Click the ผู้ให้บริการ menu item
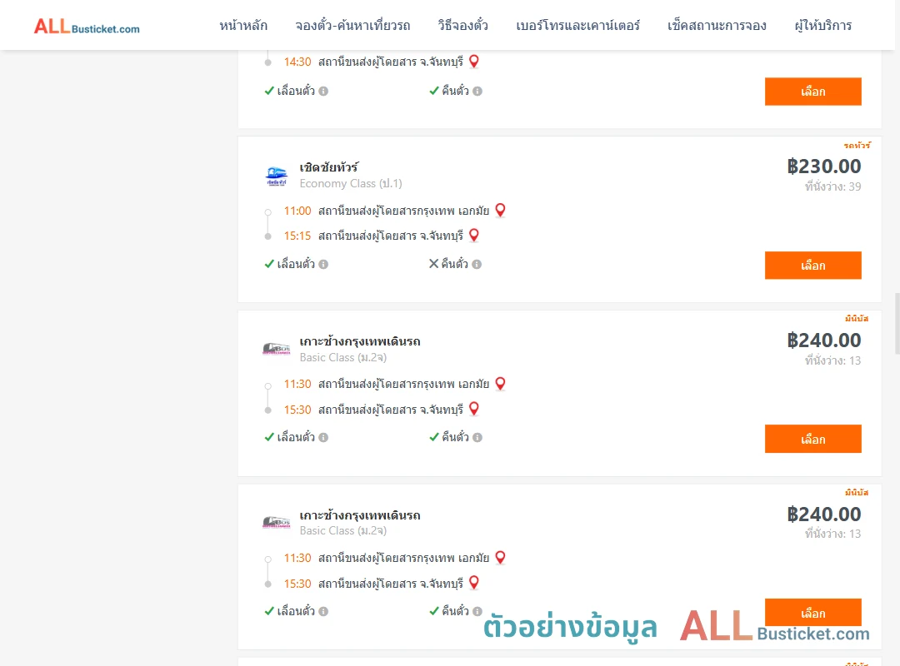Image resolution: width=900 pixels, height=666 pixels. pos(822,26)
